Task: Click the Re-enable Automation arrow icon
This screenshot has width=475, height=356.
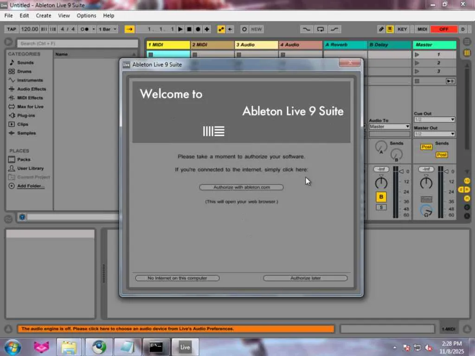Action: [x=230, y=29]
